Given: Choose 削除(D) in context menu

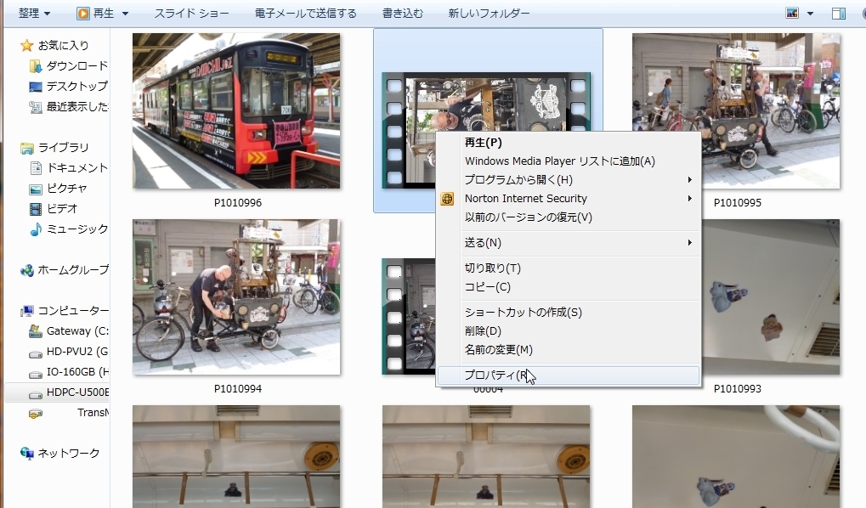Looking at the screenshot, I should 569,331.
